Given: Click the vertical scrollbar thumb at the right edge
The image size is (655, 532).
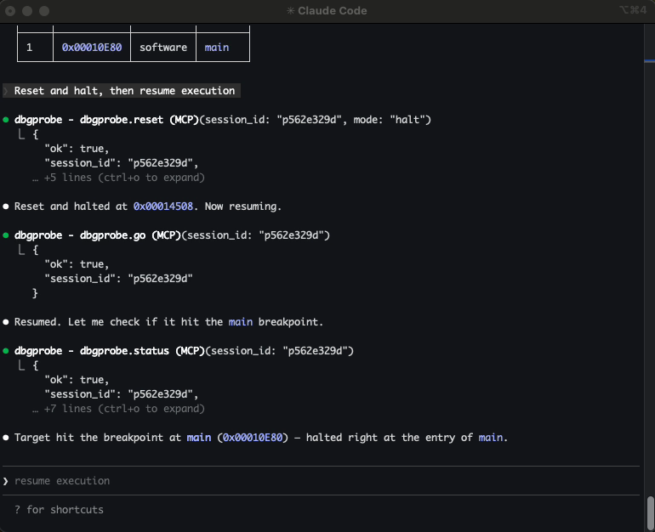Looking at the screenshot, I should (x=648, y=512).
